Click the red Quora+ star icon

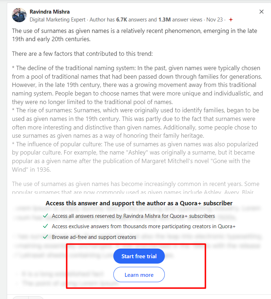tap(231, 20)
